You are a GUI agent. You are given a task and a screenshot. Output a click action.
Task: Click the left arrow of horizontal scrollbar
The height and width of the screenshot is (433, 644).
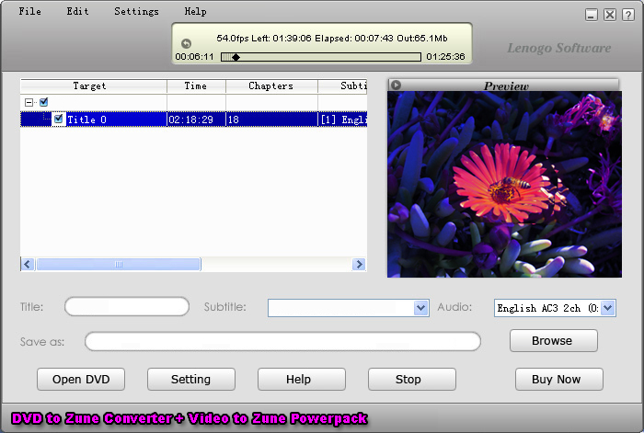click(28, 265)
